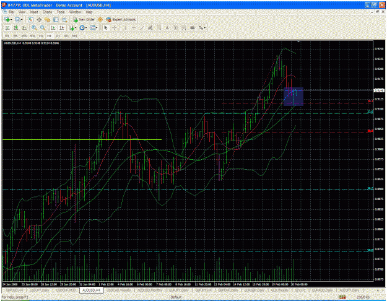387x301 pixels.
Task: Click the New Order button
Action: pos(84,19)
